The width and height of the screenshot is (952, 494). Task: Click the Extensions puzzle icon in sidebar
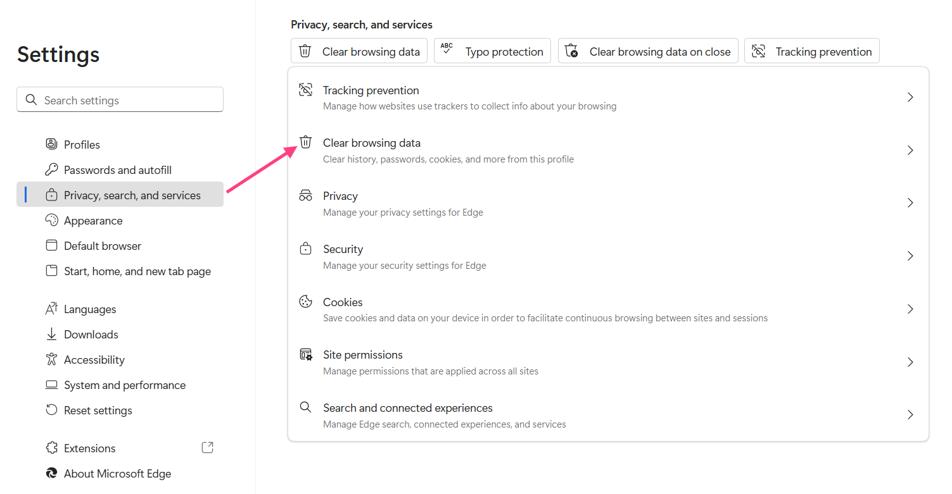tap(52, 448)
